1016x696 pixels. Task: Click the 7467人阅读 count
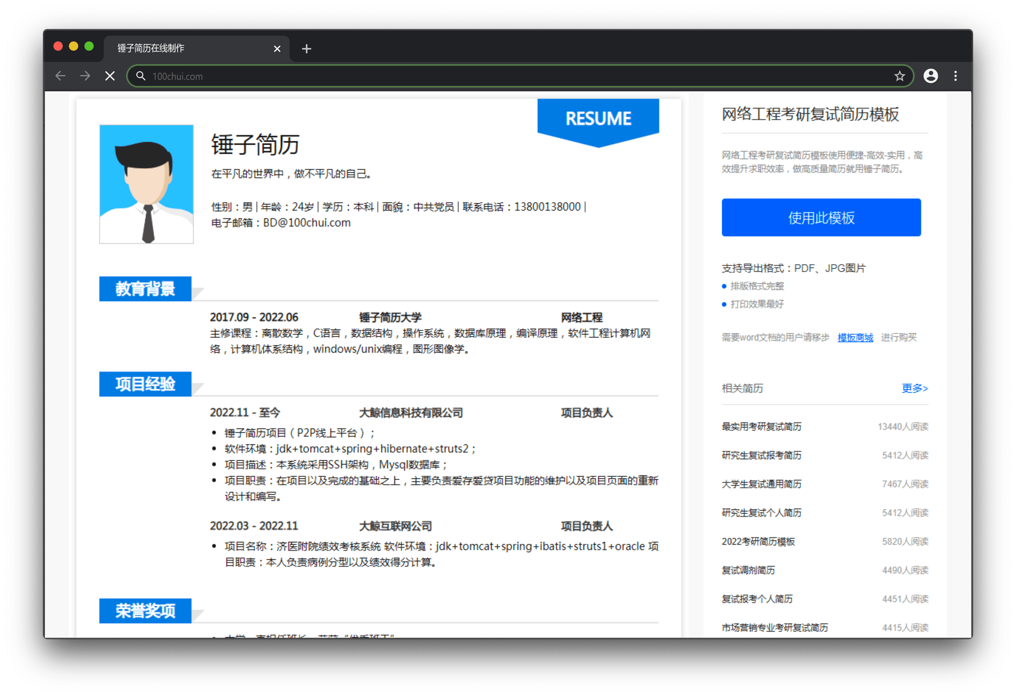click(905, 484)
